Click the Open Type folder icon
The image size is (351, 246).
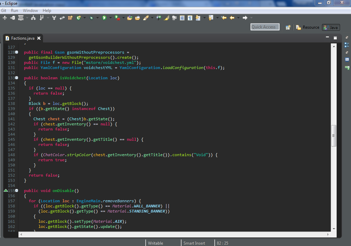(x=130, y=18)
